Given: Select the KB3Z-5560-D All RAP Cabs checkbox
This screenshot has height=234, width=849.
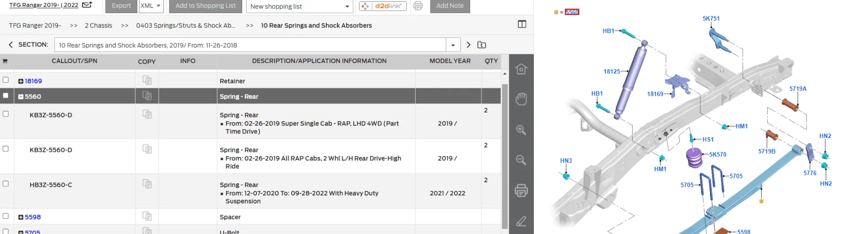Looking at the screenshot, I should tap(6, 149).
